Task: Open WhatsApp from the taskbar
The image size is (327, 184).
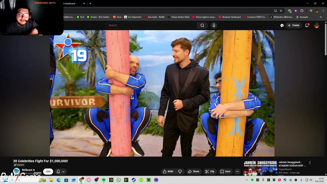Action: click(x=119, y=180)
